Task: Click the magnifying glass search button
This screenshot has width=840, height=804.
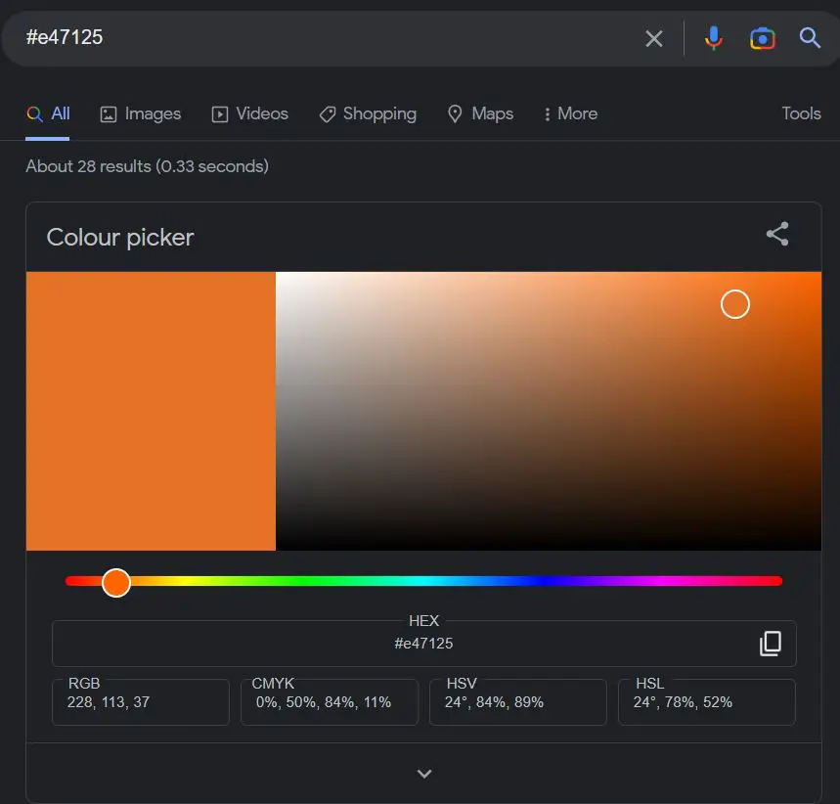Action: pos(810,38)
